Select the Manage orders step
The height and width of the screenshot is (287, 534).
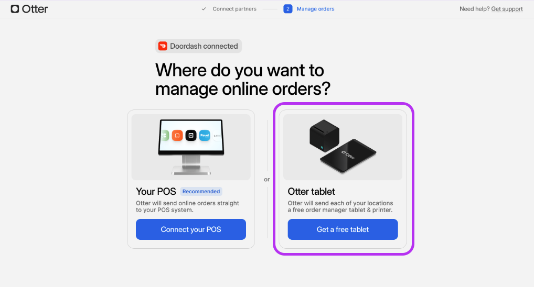point(315,9)
